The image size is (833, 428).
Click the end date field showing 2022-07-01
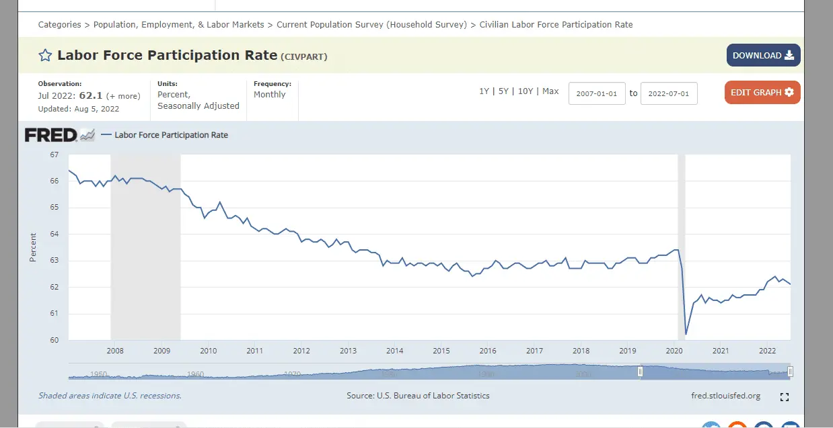669,94
